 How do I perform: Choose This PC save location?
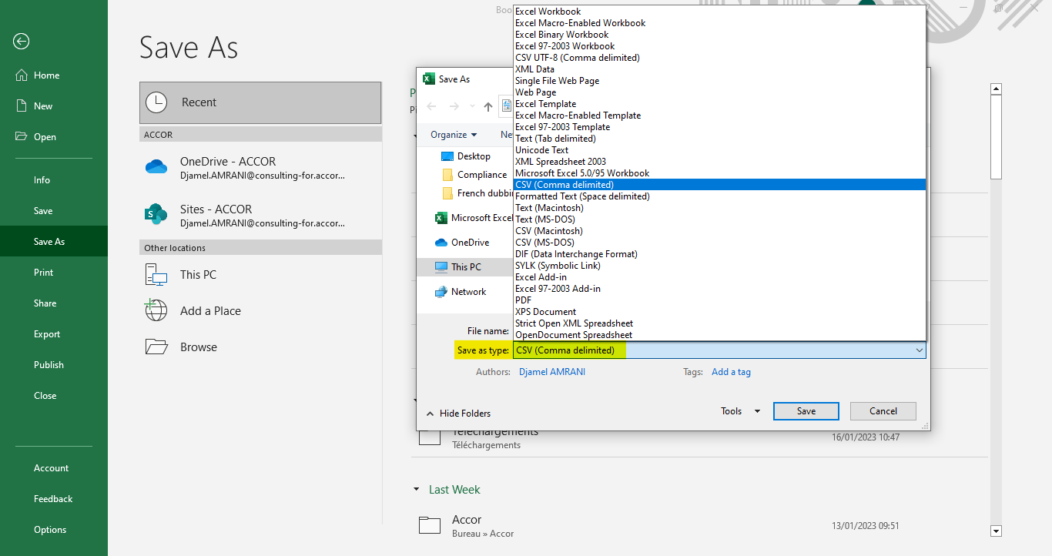pyautogui.click(x=260, y=275)
